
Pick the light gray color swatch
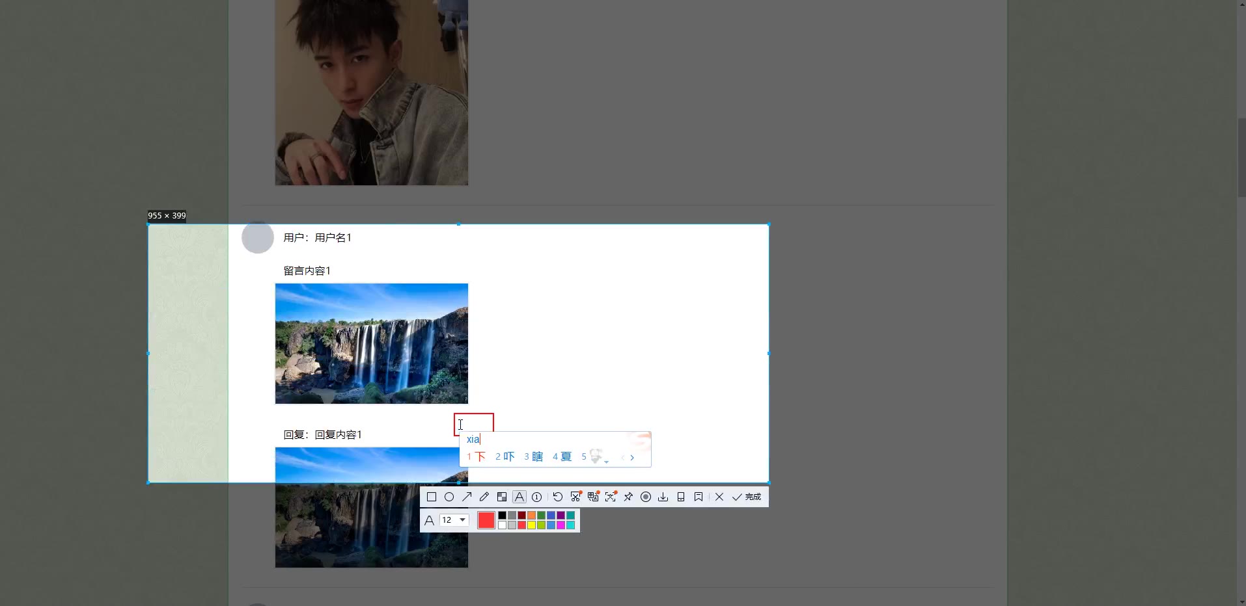click(512, 525)
